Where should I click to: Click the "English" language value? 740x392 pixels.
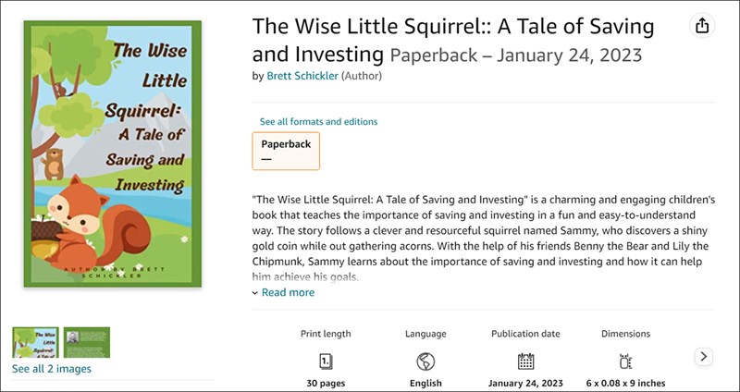click(x=425, y=383)
